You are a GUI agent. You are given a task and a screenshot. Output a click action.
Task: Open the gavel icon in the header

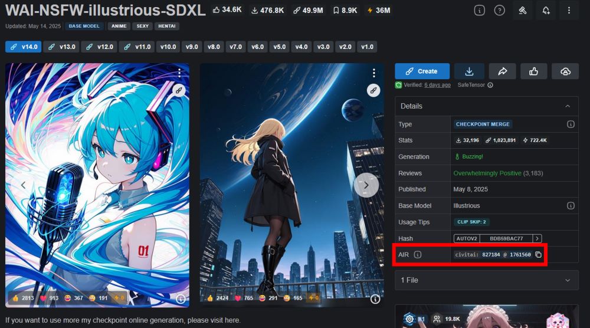pos(522,11)
